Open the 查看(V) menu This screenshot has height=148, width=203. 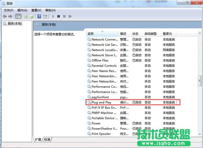coord(36,10)
